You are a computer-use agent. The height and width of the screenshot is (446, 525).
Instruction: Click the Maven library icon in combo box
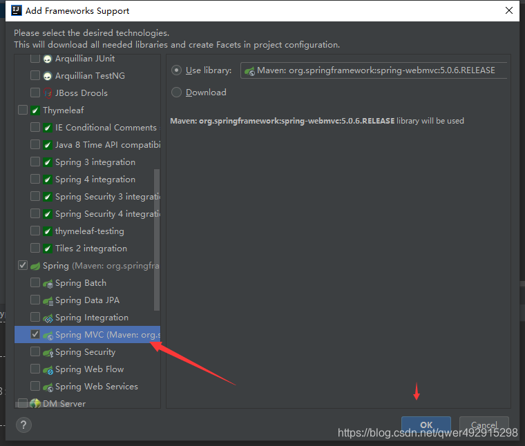(250, 71)
